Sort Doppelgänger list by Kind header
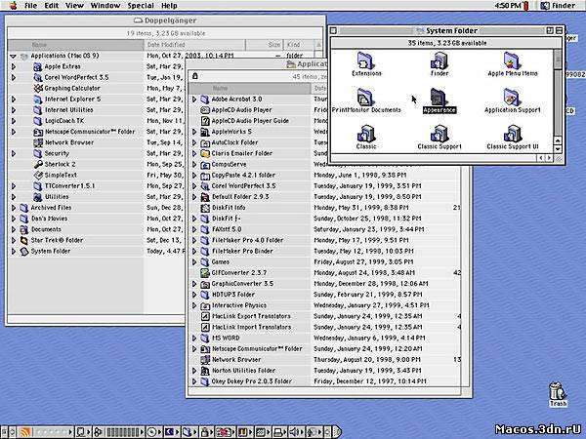 pos(299,45)
